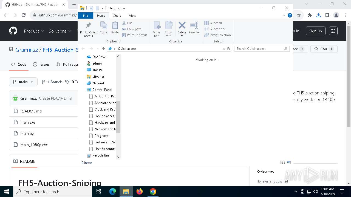
Task: Open Chrome extensions puzzle icon
Action: point(310,15)
